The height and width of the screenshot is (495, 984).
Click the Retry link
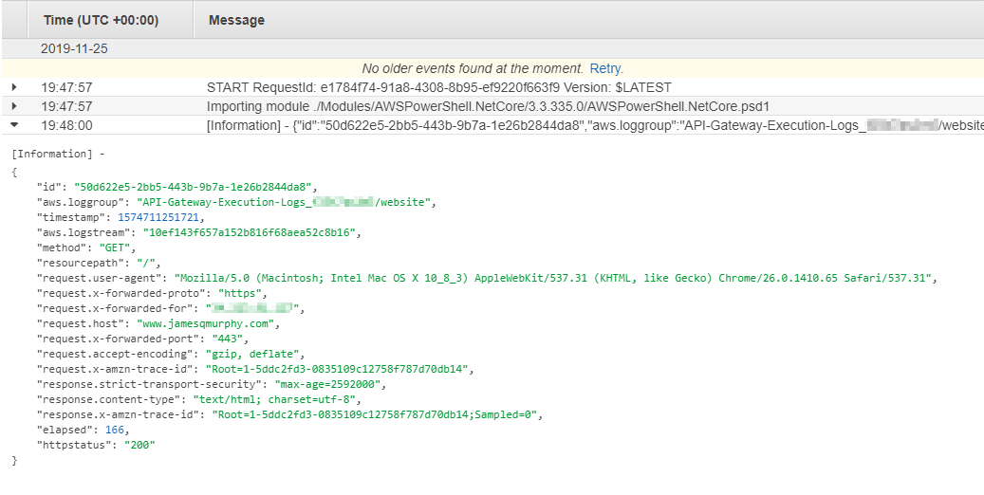click(605, 68)
